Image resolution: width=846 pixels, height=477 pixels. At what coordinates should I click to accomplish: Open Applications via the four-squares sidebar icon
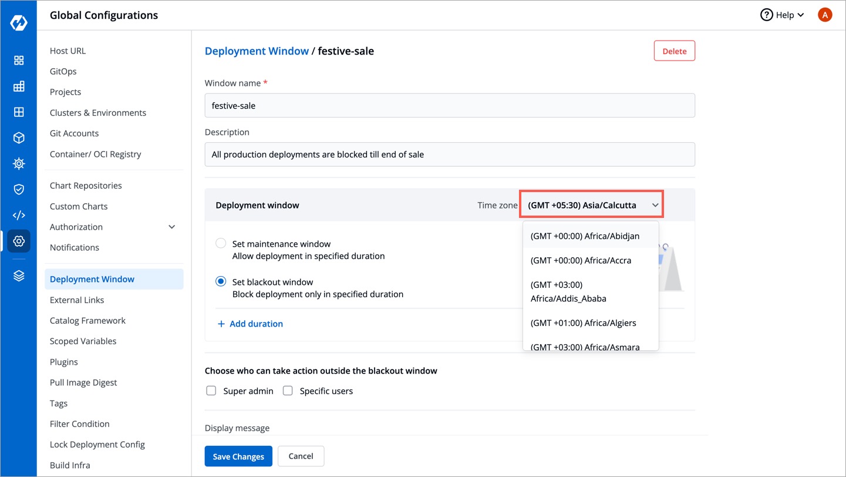pyautogui.click(x=19, y=61)
